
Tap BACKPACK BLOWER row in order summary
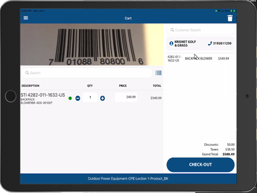point(198,59)
